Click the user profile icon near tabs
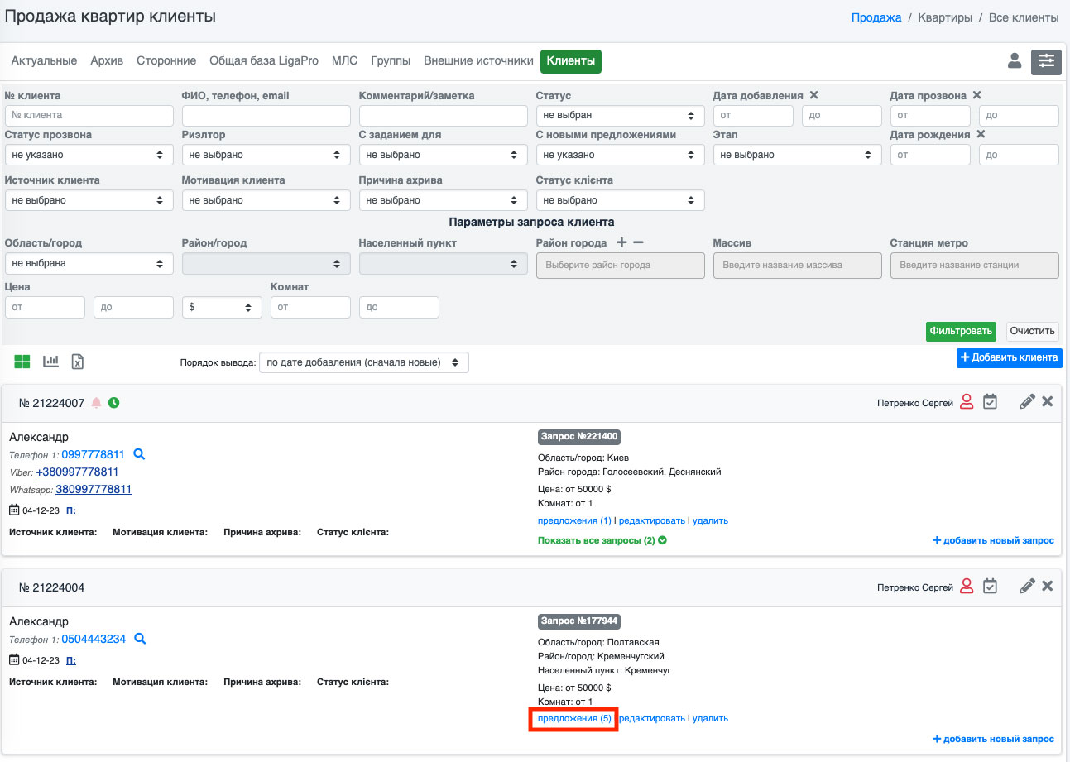This screenshot has height=762, width=1070. tap(1014, 60)
